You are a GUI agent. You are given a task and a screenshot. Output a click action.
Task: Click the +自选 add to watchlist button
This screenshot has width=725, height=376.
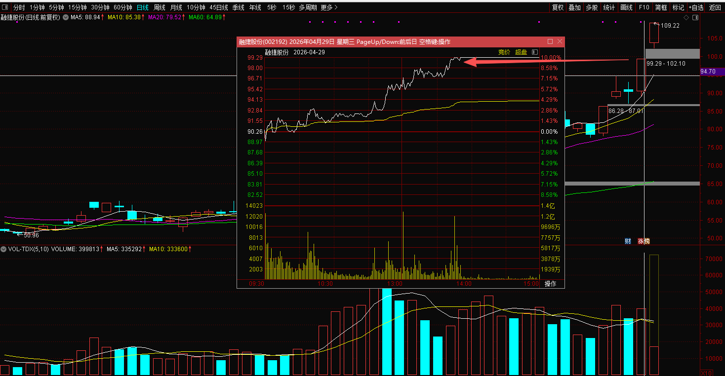[696, 7]
